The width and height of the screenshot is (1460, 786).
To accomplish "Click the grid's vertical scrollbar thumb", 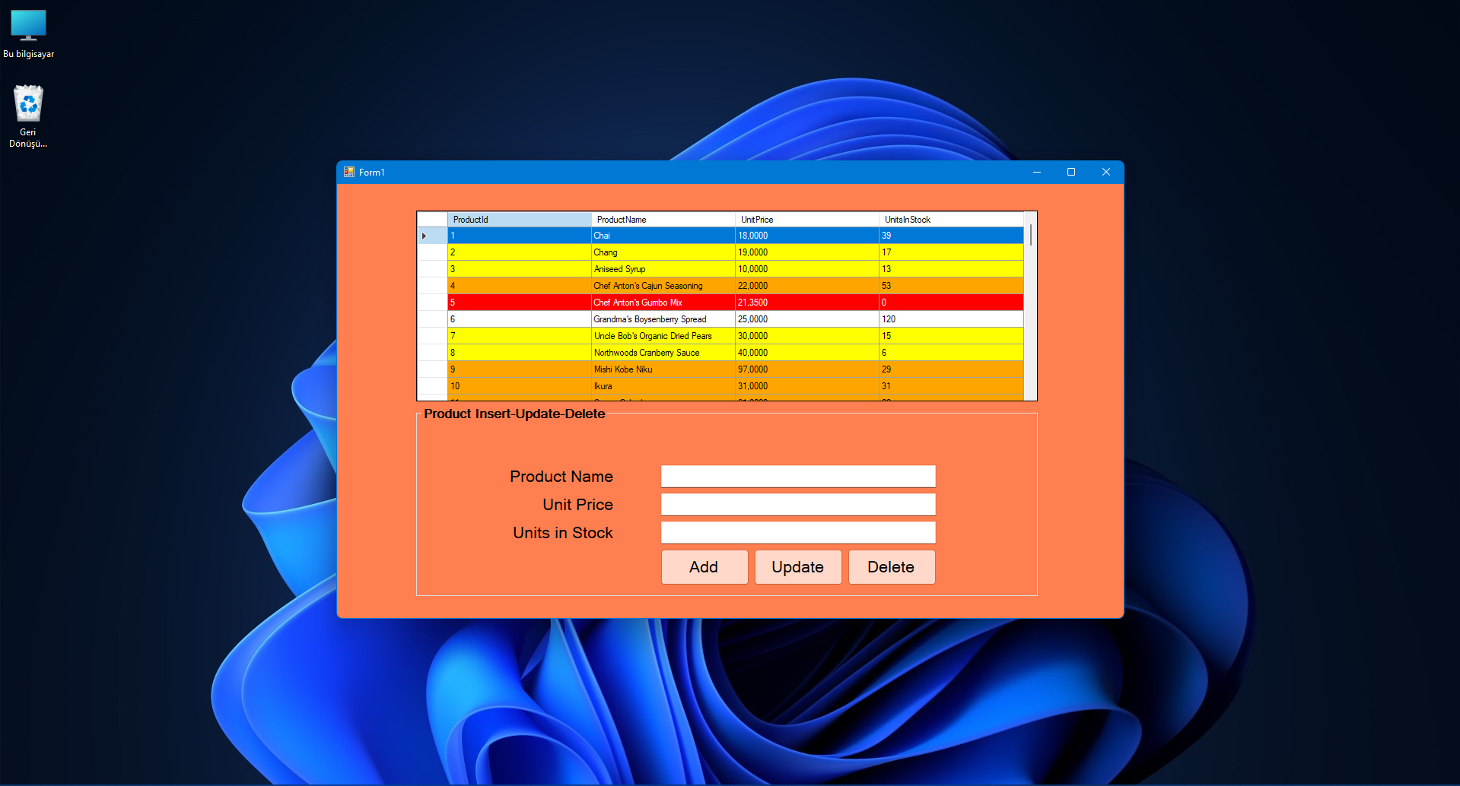I will click(x=1030, y=235).
